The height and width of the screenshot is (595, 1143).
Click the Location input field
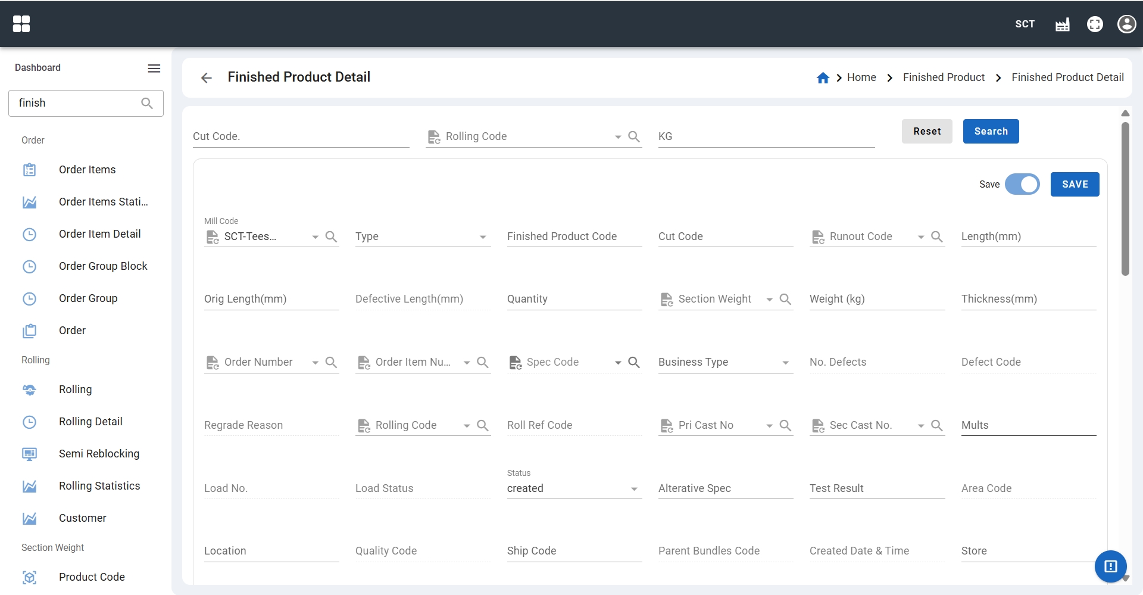click(x=271, y=551)
